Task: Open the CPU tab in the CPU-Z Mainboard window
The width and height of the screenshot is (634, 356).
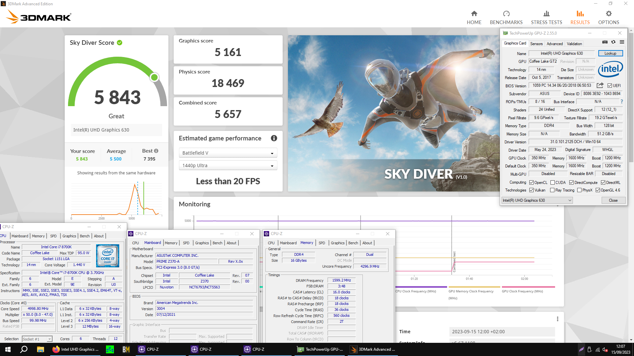Action: (135, 243)
